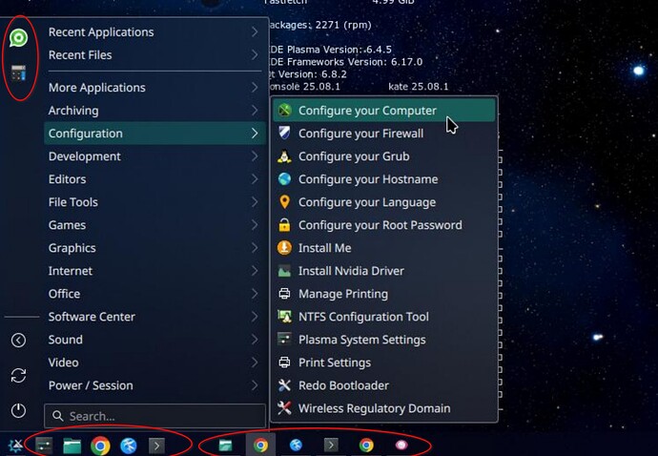Click the power shutdown icon in sidebar
This screenshot has height=456, width=658.
pyautogui.click(x=18, y=410)
